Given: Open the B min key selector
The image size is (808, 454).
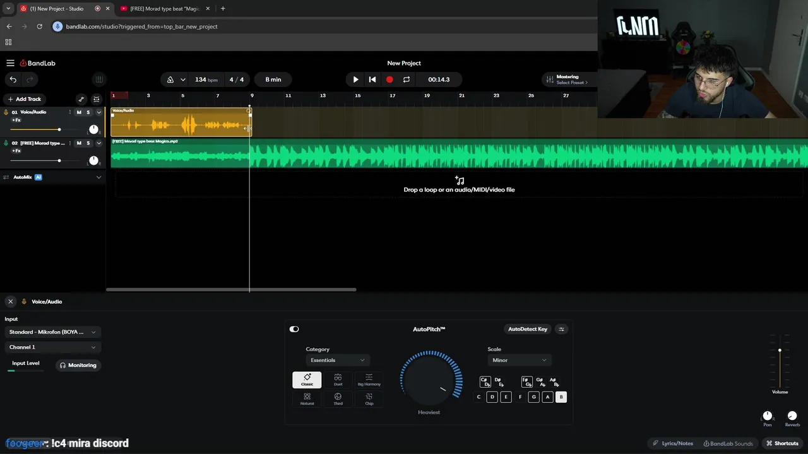Looking at the screenshot, I should click(x=273, y=79).
